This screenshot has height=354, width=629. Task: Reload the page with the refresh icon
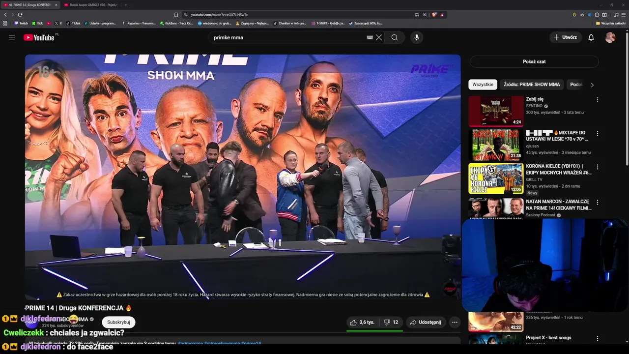click(20, 15)
